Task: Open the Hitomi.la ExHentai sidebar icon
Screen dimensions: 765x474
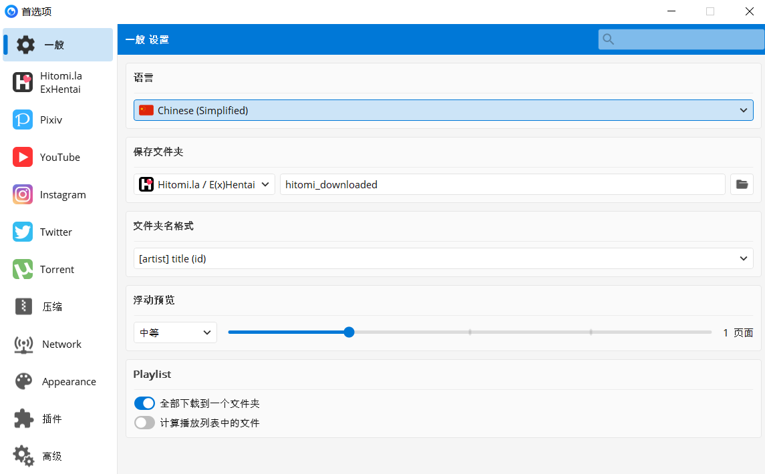Action: tap(23, 82)
